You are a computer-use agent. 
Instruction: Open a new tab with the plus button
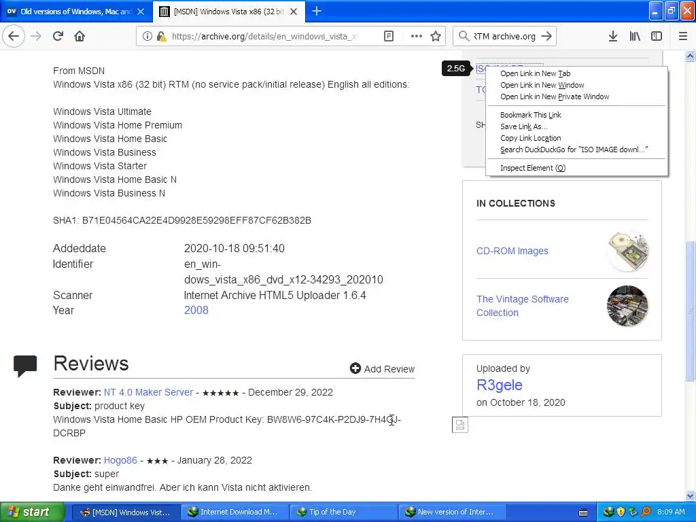click(317, 11)
